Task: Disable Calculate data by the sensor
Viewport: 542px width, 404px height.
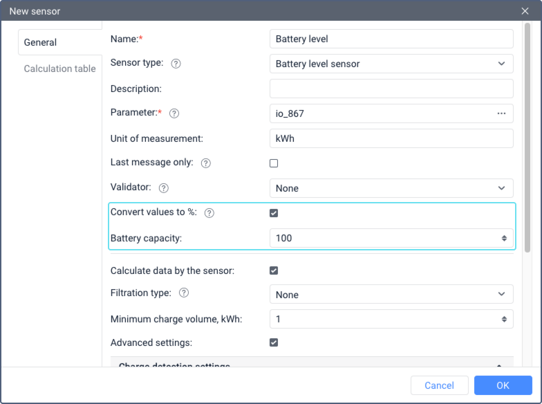Action: coord(274,270)
